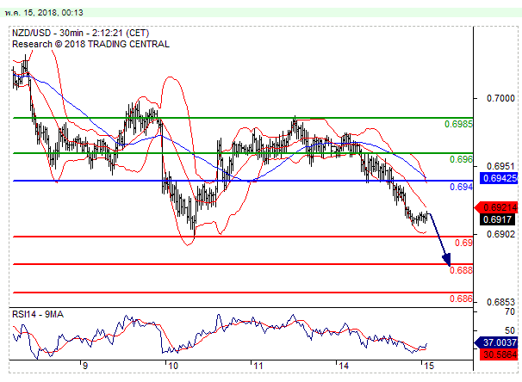522x382 pixels.
Task: Click the Research © 2018 TRADING CENTRAL text
Action: [x=90, y=44]
